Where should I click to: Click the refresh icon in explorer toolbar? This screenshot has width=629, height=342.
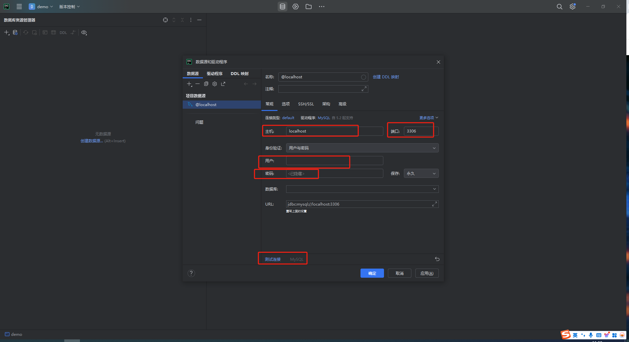click(x=26, y=32)
